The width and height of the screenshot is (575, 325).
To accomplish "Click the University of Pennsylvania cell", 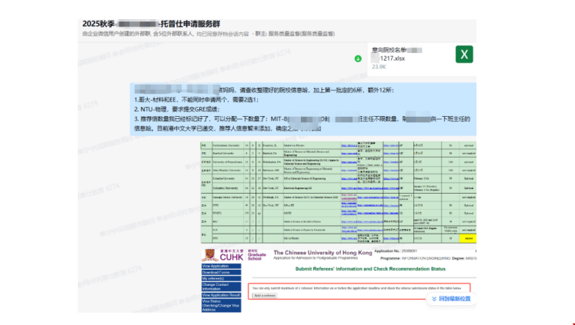I will point(228,162).
